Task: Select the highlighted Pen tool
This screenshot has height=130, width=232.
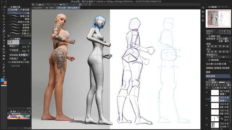Action: coord(4,31)
